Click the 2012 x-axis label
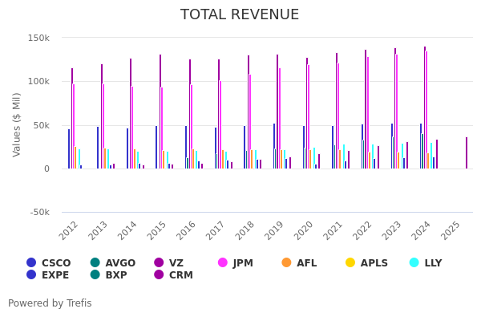The width and height of the screenshot is (481, 321). pos(69,230)
